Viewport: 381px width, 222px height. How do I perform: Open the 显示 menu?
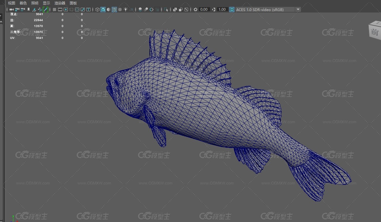tap(46, 3)
